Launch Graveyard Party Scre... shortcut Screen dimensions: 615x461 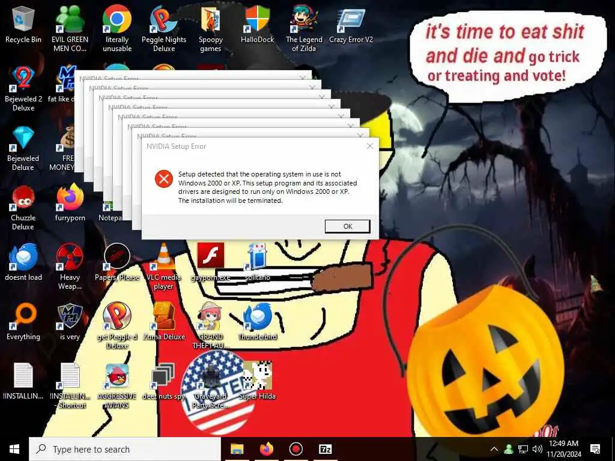click(211, 385)
